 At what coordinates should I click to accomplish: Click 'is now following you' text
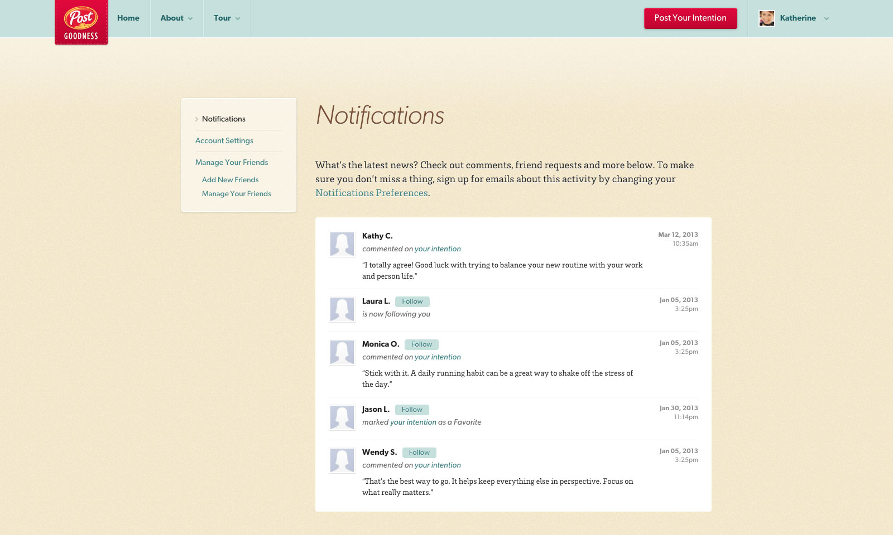point(396,314)
